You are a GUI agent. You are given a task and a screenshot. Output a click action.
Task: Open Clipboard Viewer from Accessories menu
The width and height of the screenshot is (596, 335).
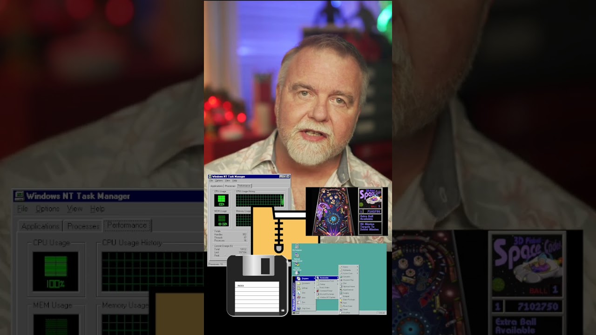[x=349, y=287]
